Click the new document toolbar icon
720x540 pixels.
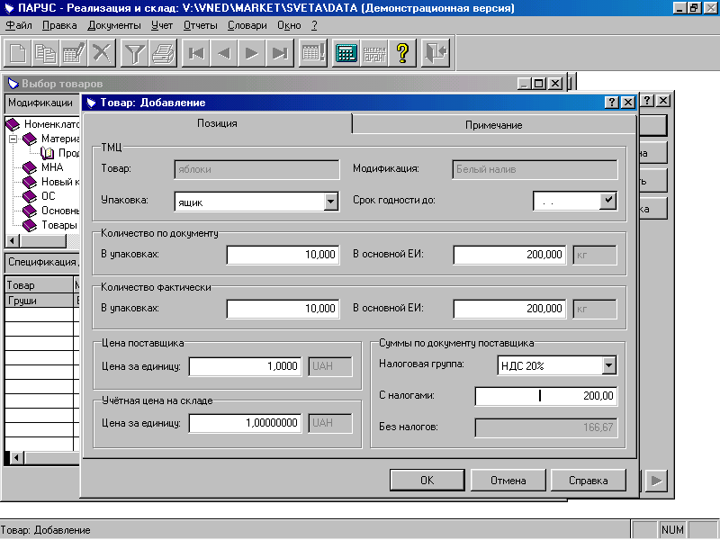18,53
